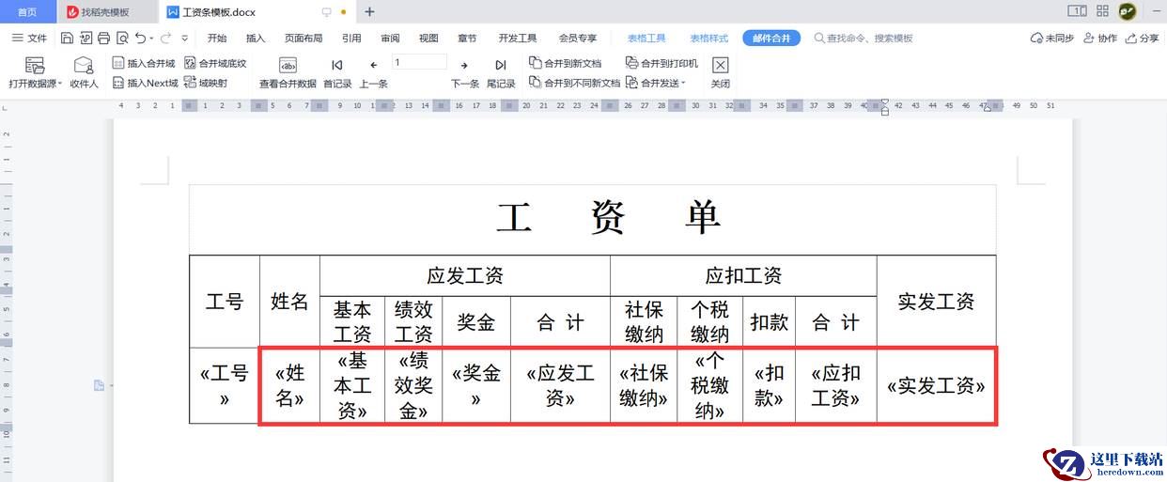Viewport: 1167px width, 482px height.
Task: Go to 首记录 first record
Action: pyautogui.click(x=337, y=73)
